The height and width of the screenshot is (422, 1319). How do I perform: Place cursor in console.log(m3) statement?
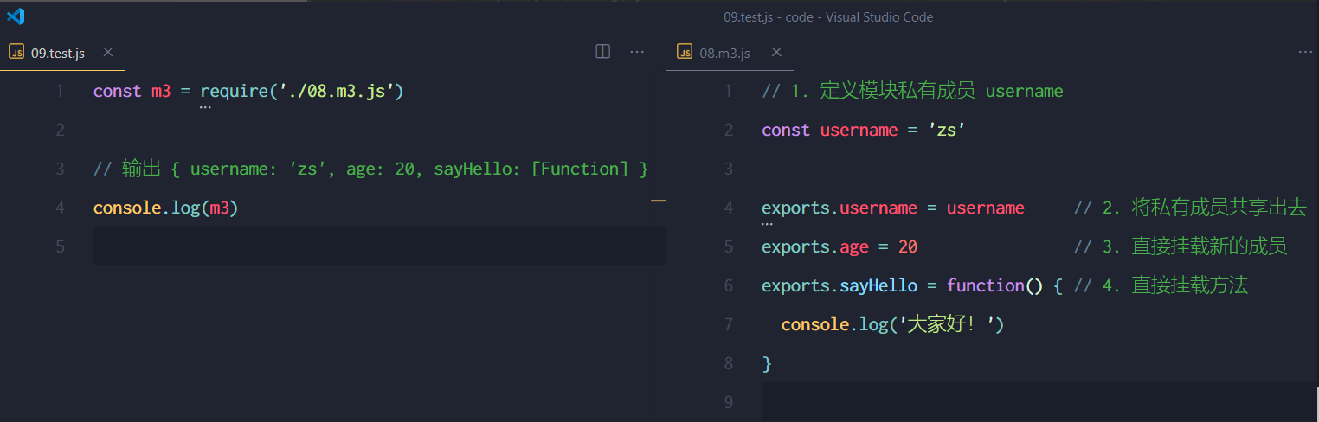164,208
